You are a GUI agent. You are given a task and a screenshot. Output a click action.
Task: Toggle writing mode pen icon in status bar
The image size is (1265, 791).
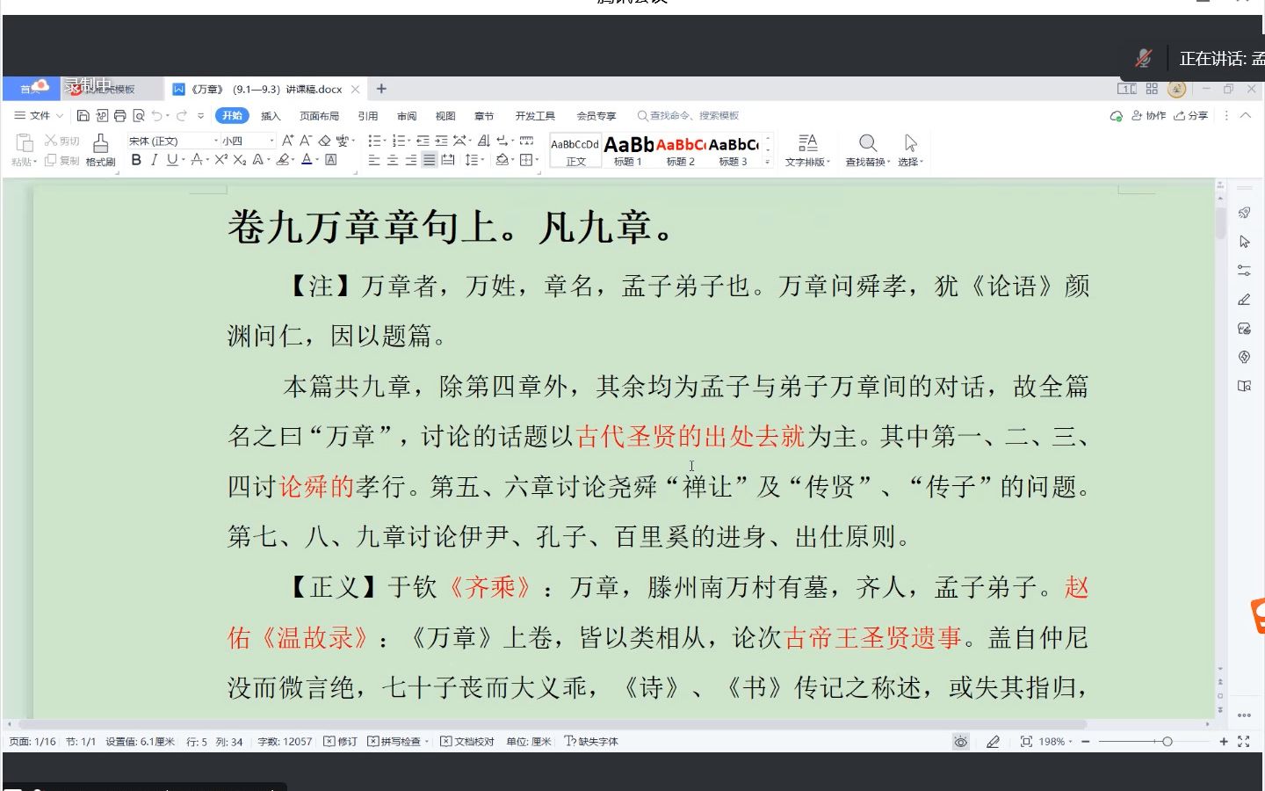pos(993,742)
